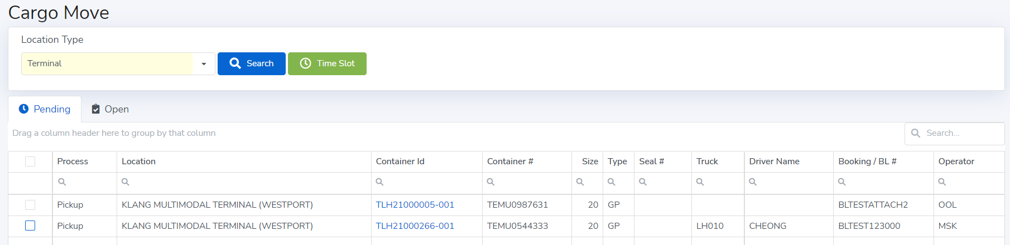Switch to the Pending tab
This screenshot has height=245, width=1010.
point(45,109)
